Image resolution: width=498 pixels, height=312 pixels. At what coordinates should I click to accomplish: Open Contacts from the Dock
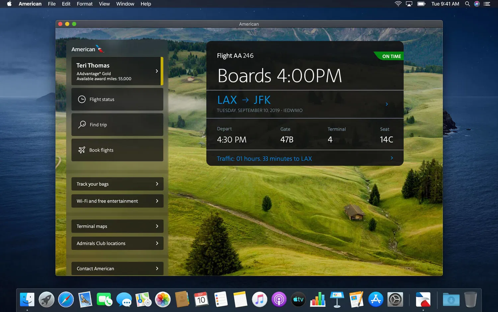182,300
